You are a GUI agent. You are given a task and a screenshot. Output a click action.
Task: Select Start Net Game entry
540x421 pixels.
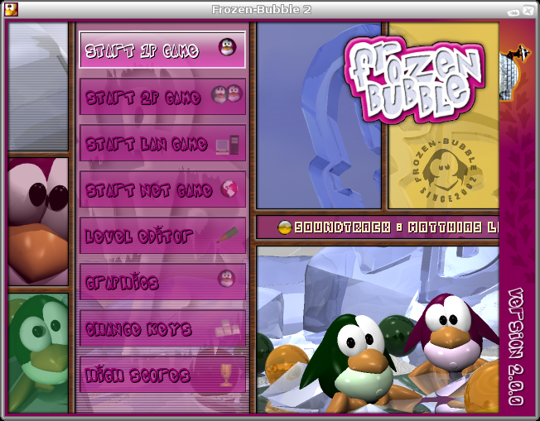162,189
